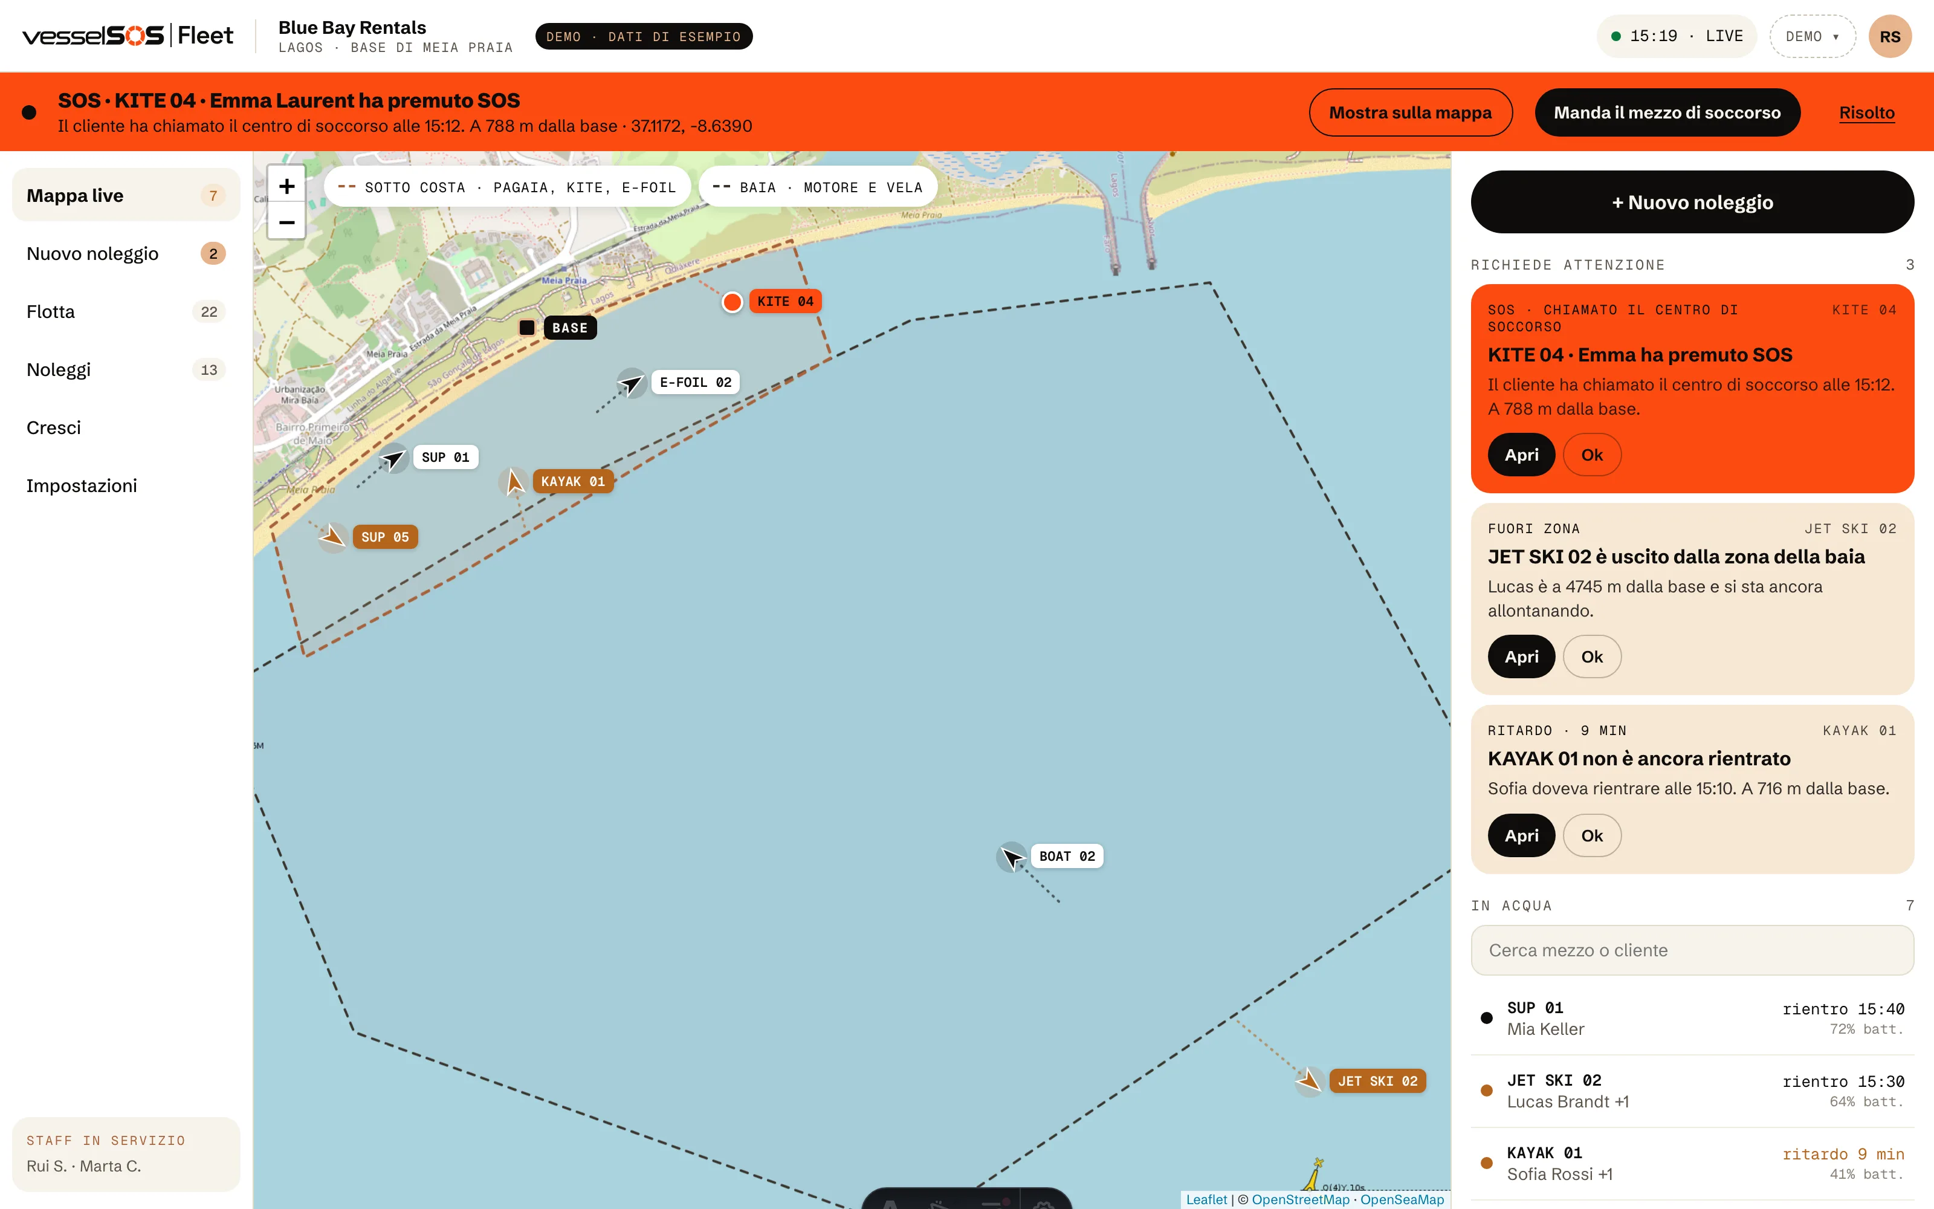Click the Baia motore e vela legend chip

[818, 187]
